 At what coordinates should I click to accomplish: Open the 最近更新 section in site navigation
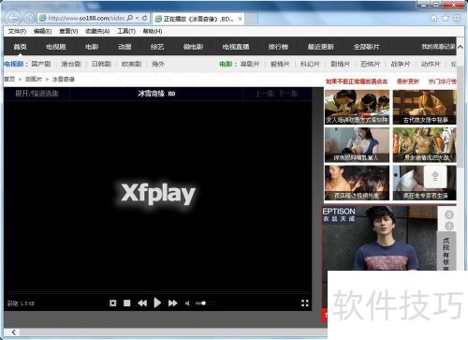(320, 47)
